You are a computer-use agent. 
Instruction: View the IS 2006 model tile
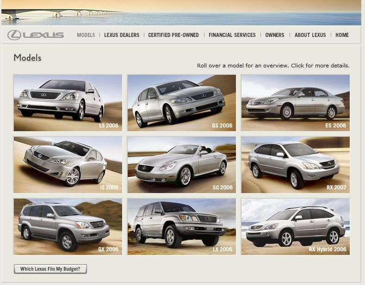coord(68,164)
